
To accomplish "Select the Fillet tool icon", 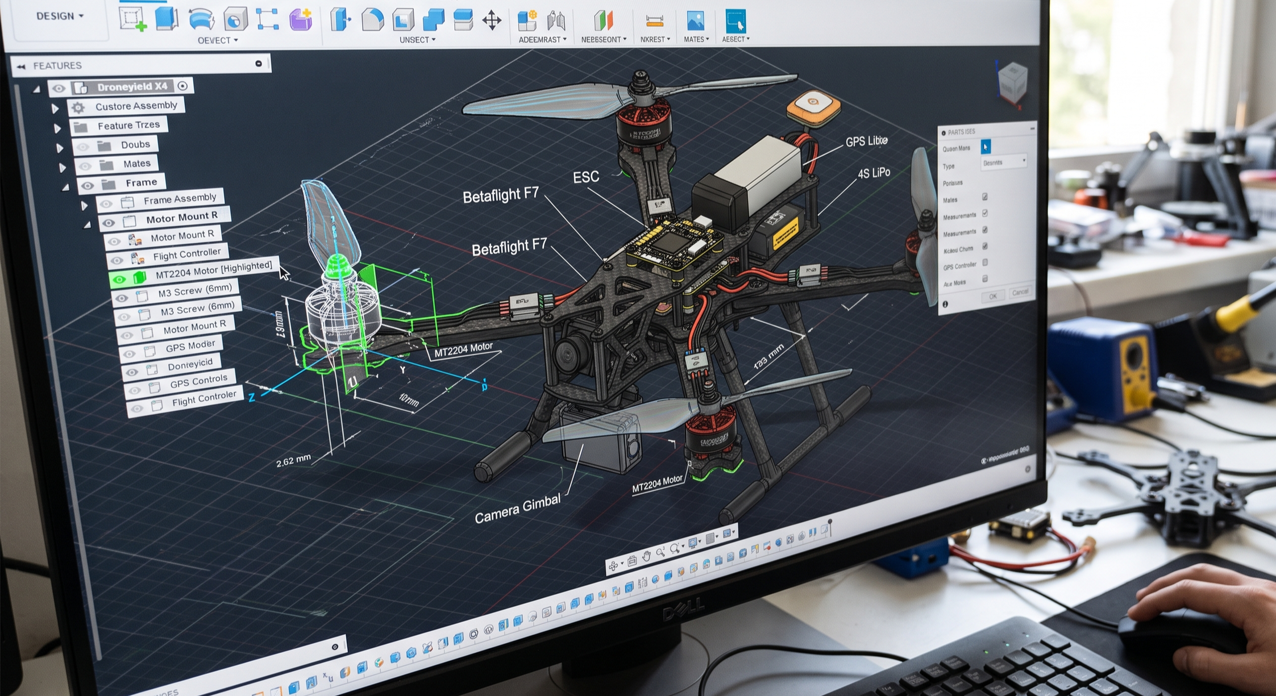I will point(372,19).
